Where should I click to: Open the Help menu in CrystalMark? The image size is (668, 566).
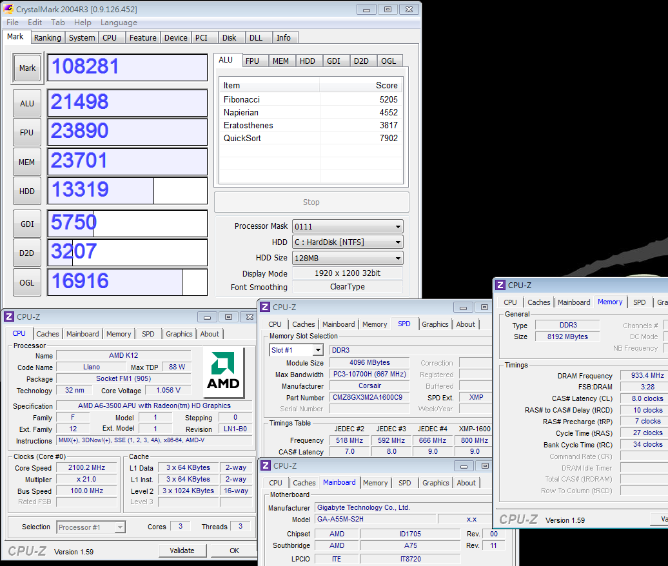[x=83, y=23]
